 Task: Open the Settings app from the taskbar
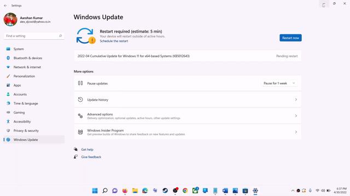pos(255,191)
